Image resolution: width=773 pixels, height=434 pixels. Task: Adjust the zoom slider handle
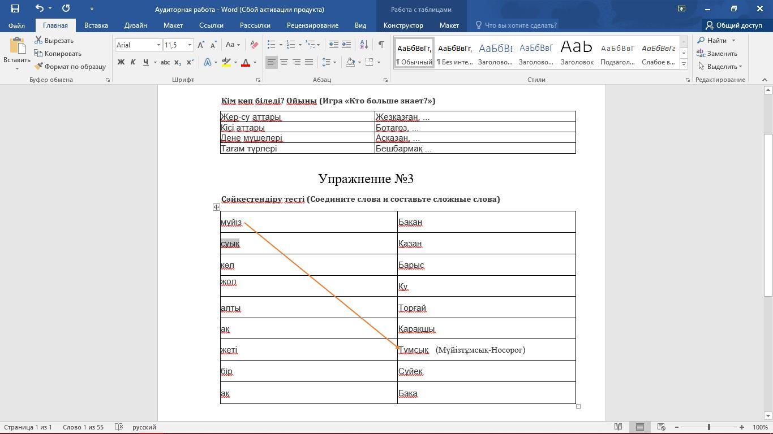pos(709,427)
